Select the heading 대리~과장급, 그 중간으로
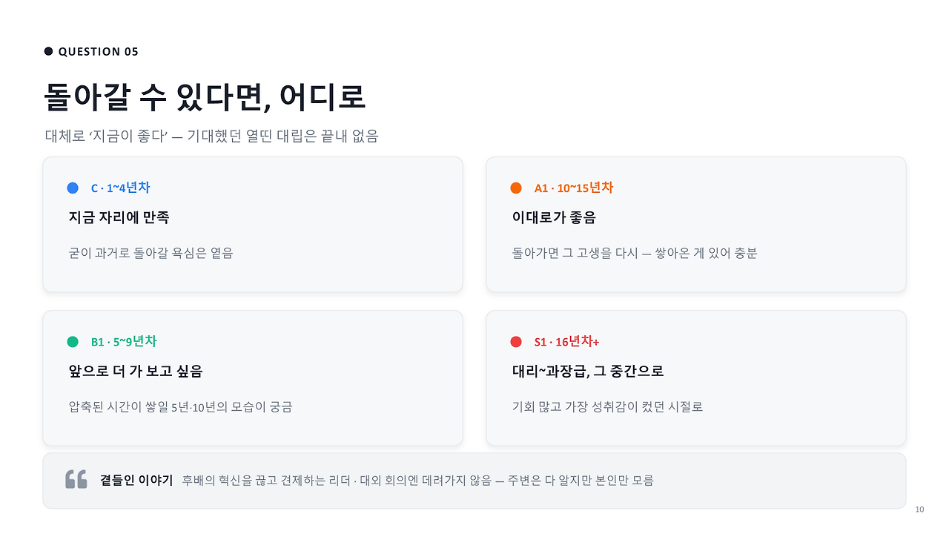 point(588,372)
